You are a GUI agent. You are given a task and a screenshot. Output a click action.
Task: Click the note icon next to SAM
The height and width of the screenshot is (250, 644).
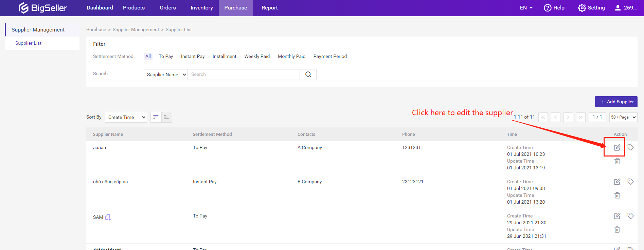[x=108, y=217]
